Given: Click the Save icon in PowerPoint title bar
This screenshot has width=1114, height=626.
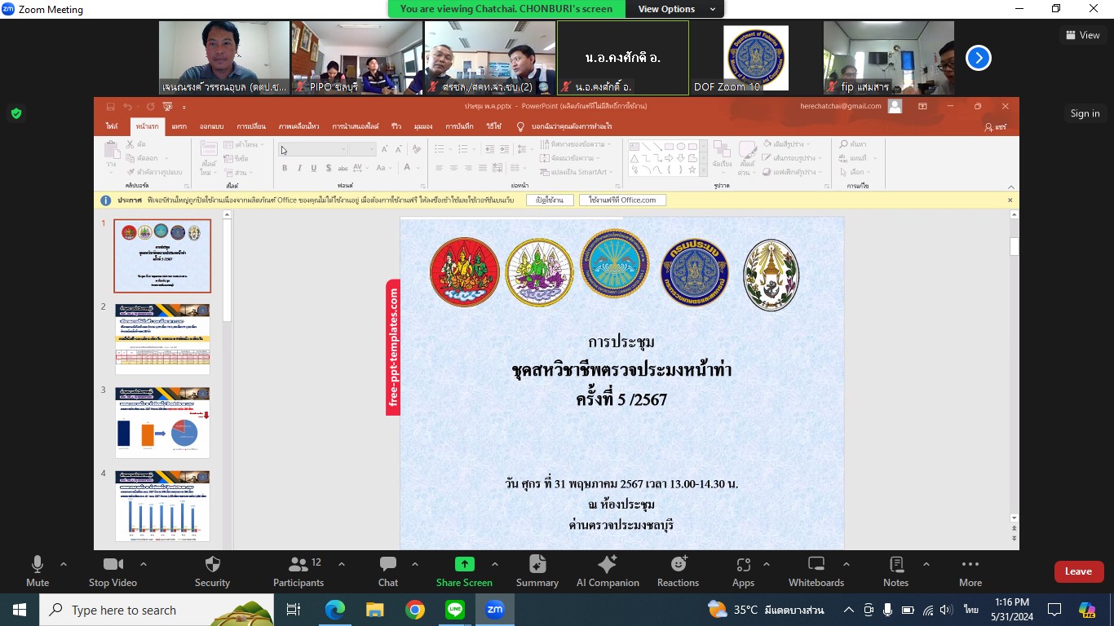Looking at the screenshot, I should point(110,106).
